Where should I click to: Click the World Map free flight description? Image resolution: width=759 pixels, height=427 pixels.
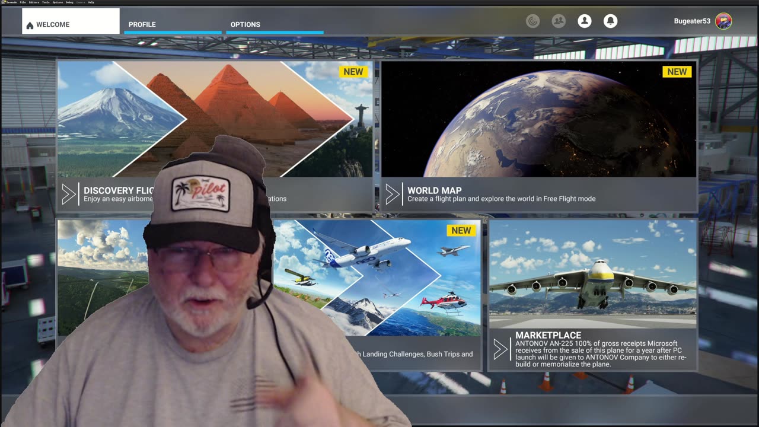click(501, 199)
